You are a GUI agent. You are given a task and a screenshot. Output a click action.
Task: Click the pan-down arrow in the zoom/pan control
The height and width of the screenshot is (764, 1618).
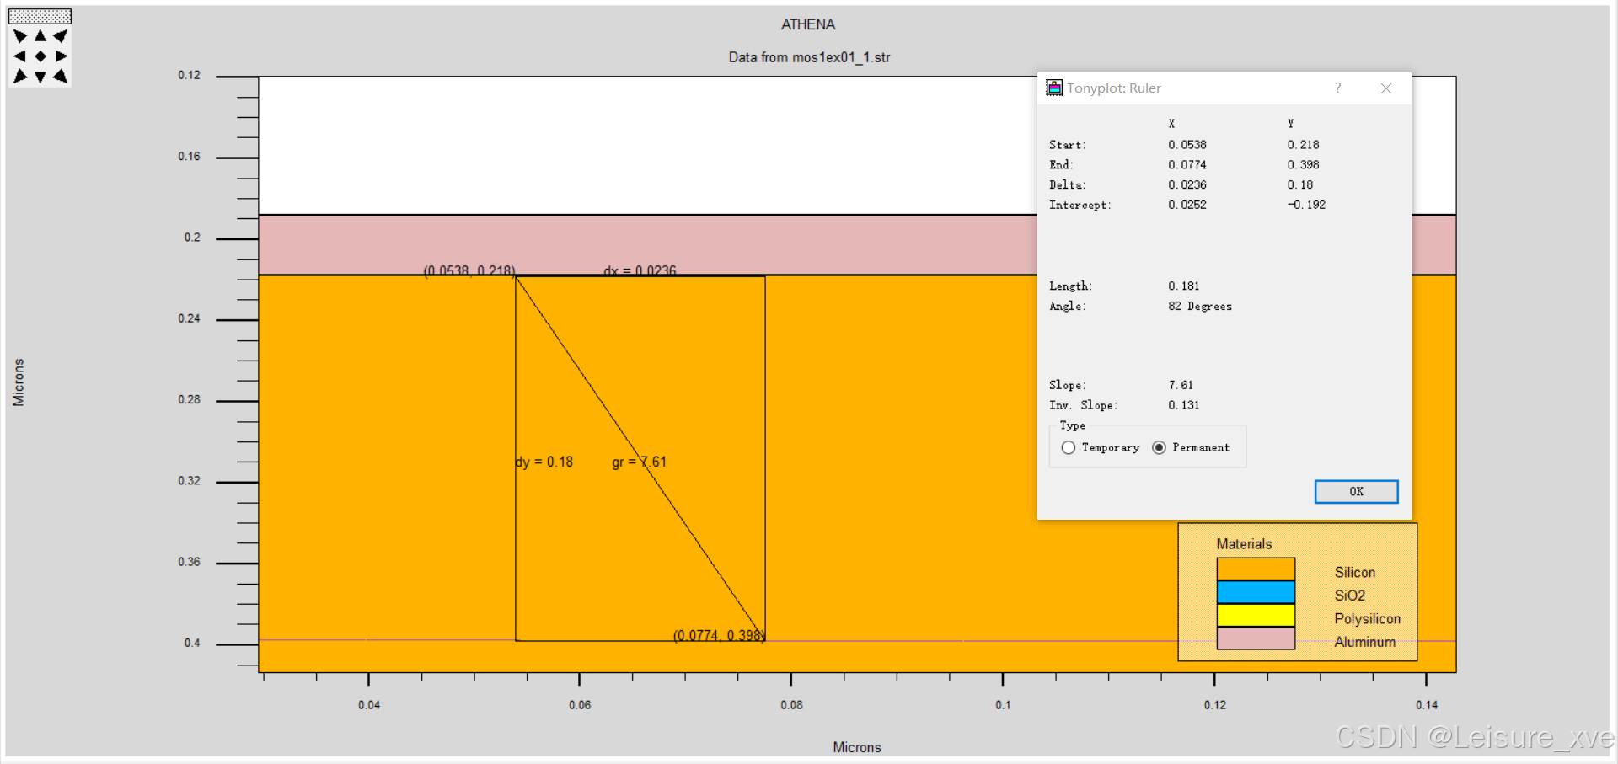pos(40,77)
